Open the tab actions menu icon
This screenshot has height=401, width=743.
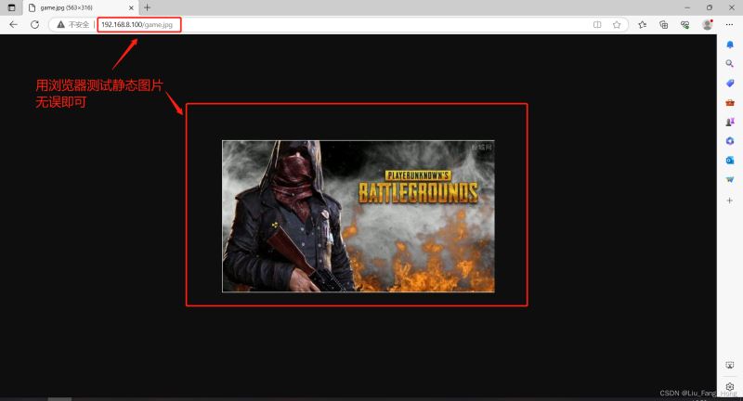12,7
